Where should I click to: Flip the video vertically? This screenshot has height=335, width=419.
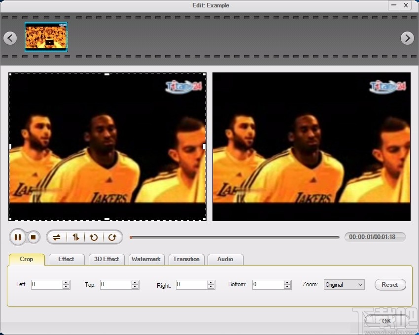(75, 237)
